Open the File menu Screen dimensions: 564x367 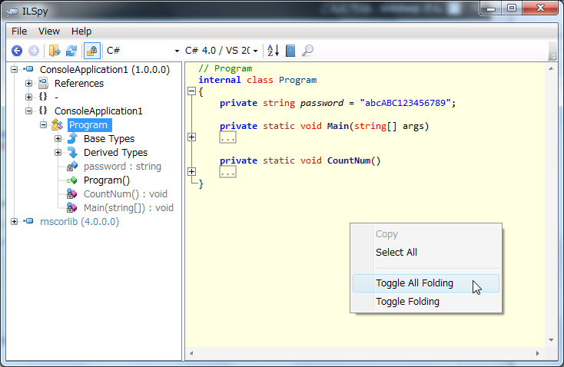(19, 31)
